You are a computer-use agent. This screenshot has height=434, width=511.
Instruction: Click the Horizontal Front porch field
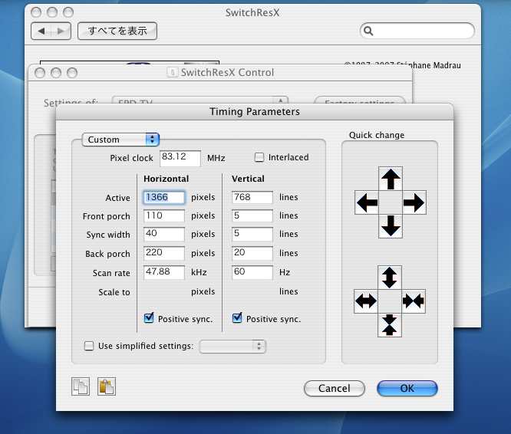(164, 216)
